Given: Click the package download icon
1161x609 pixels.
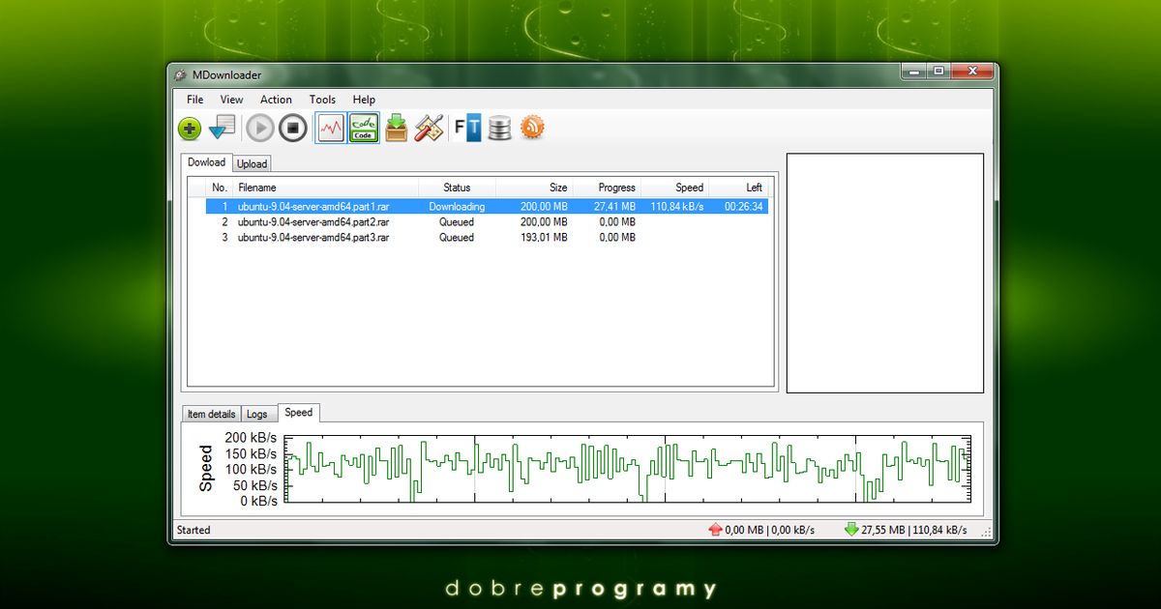Looking at the screenshot, I should pos(397,128).
